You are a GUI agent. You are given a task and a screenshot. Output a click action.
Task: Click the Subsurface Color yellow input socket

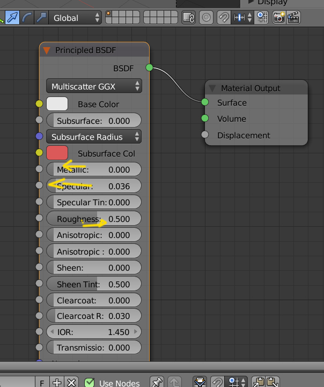coord(39,153)
